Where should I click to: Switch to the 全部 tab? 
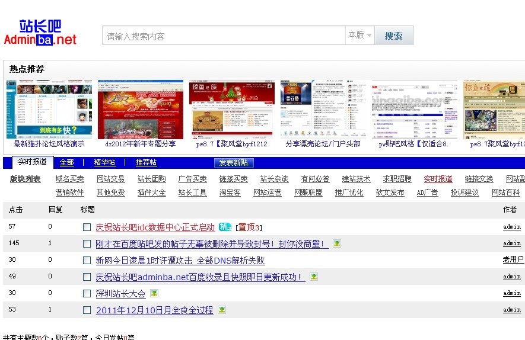(66, 162)
